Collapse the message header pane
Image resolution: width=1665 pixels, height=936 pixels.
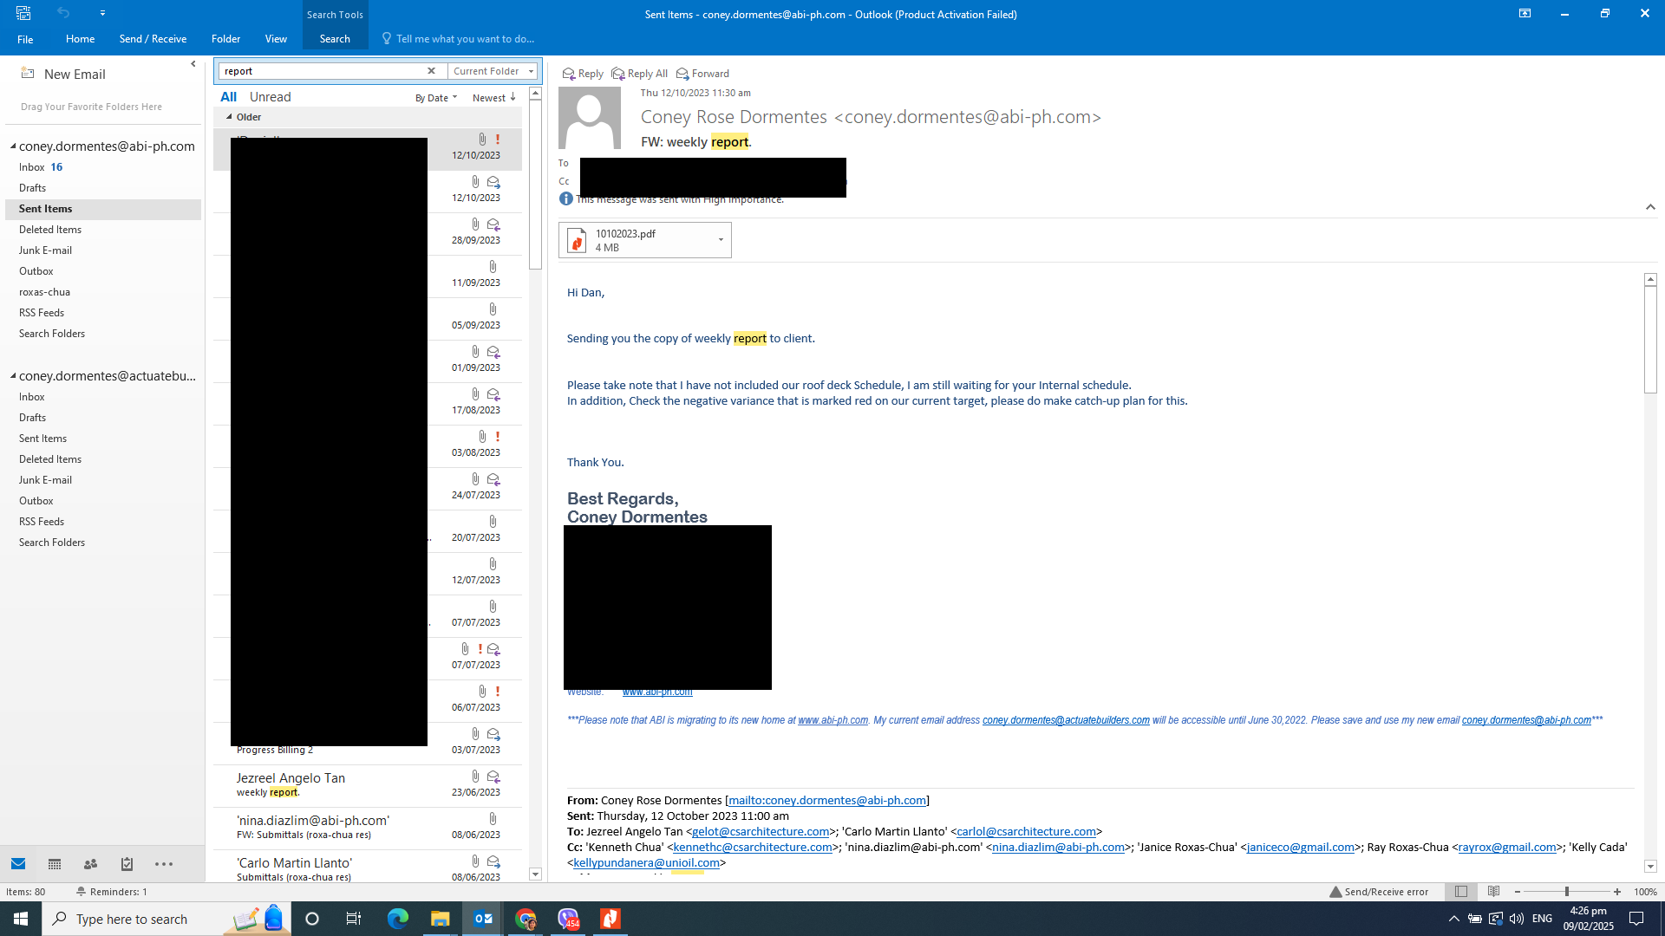[x=1650, y=207]
